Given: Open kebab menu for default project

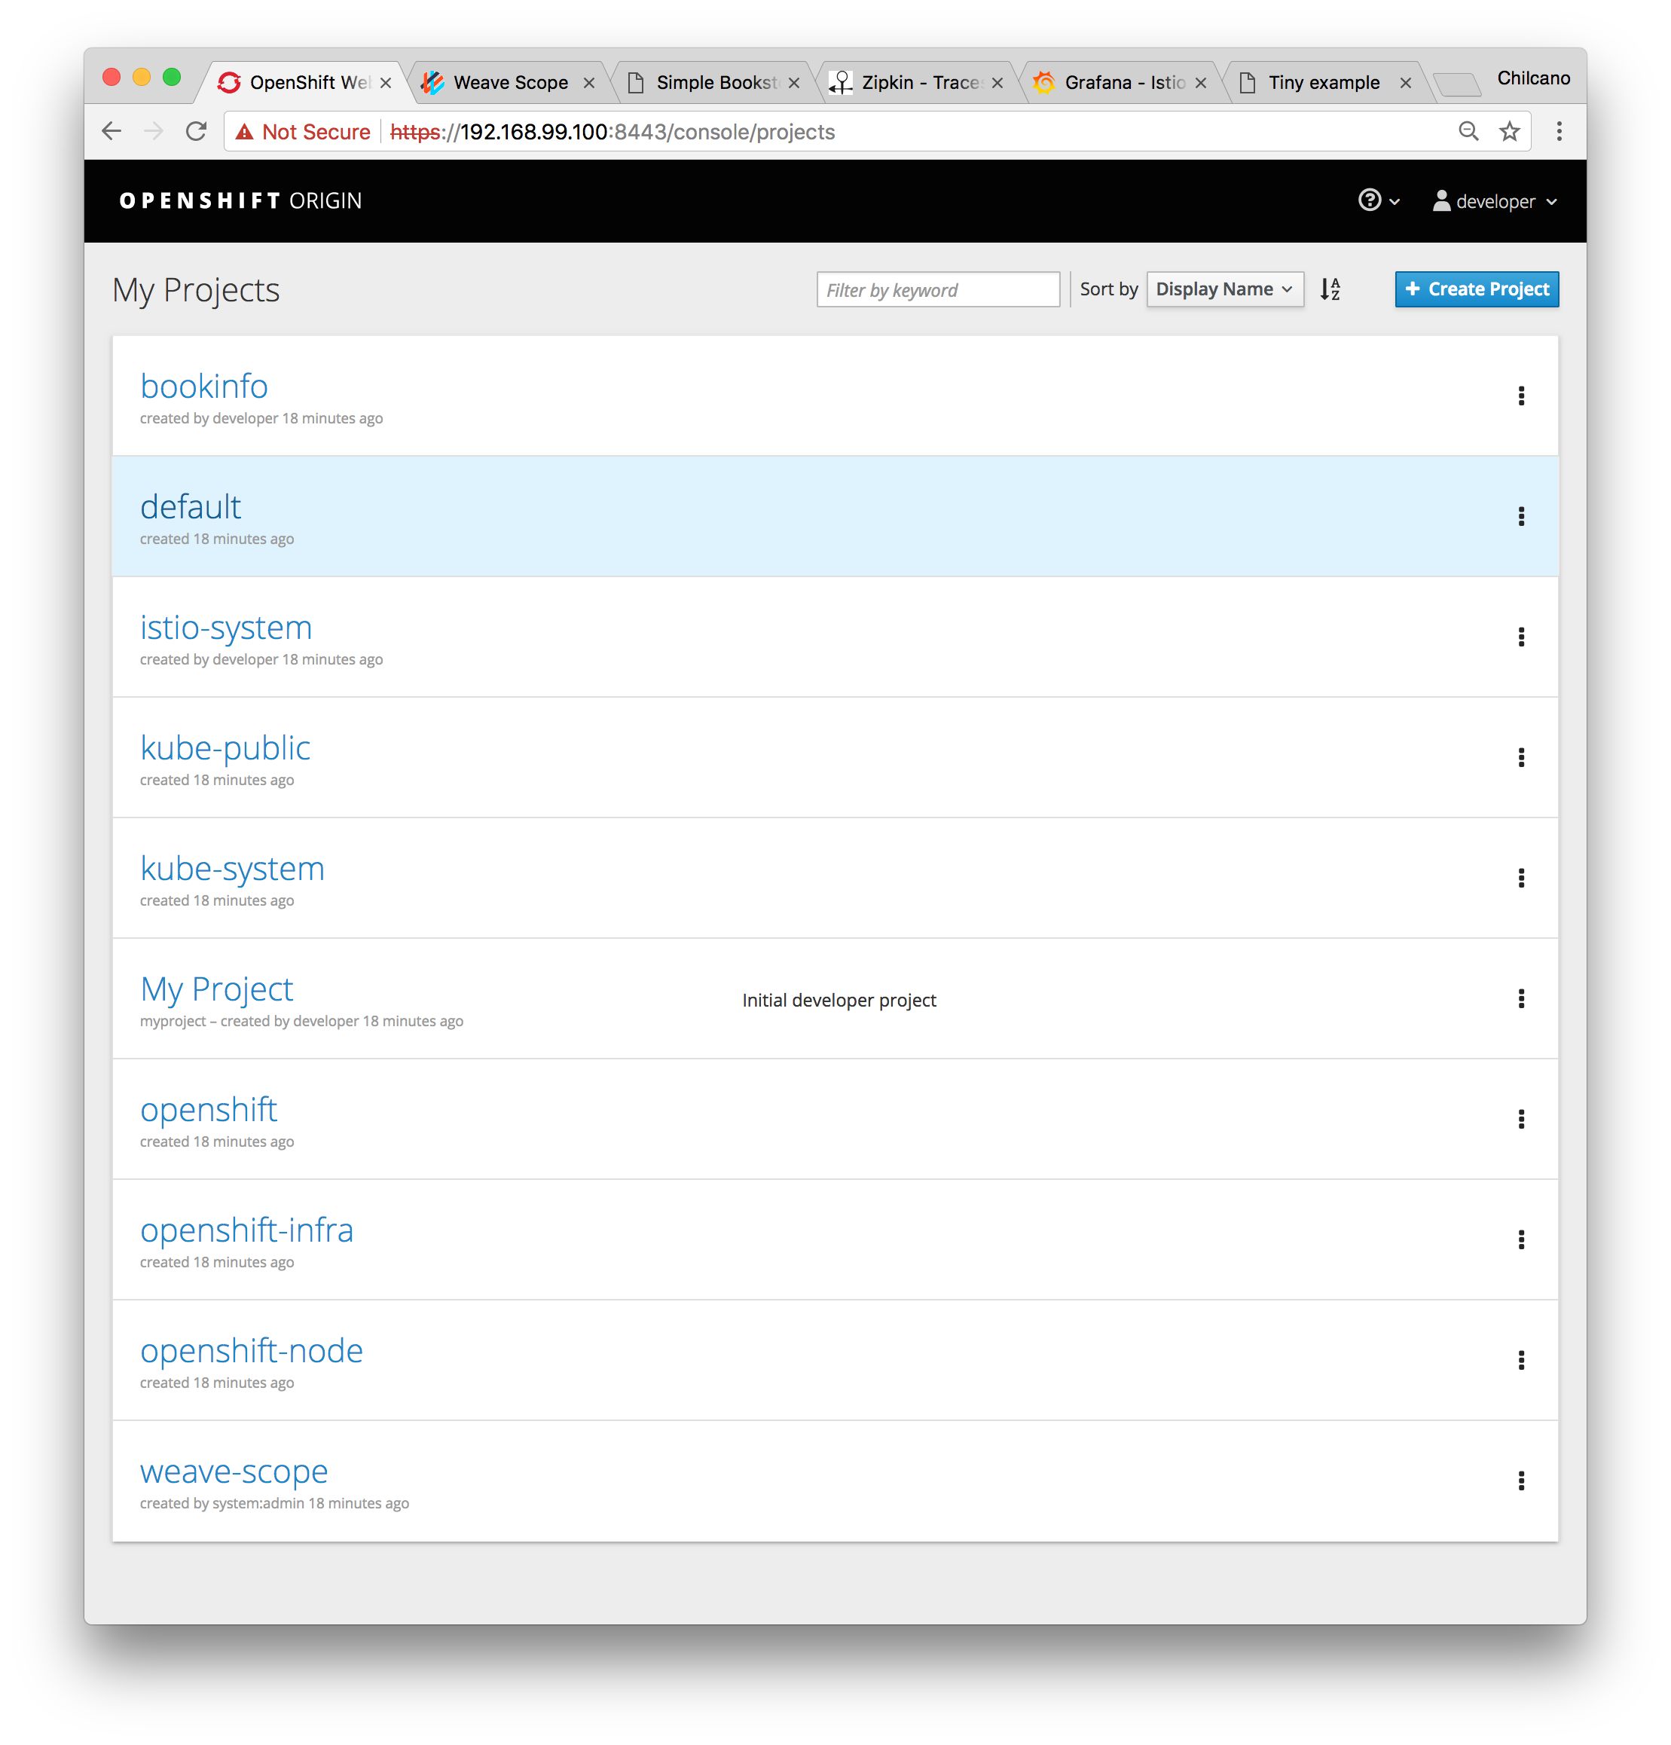Looking at the screenshot, I should (1520, 516).
